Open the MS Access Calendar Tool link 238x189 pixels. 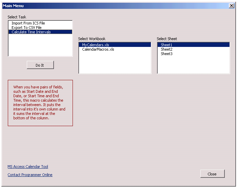(x=28, y=167)
